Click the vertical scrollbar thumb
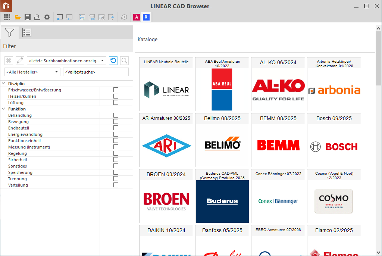Viewport: 382px width, 256px height. (378, 59)
